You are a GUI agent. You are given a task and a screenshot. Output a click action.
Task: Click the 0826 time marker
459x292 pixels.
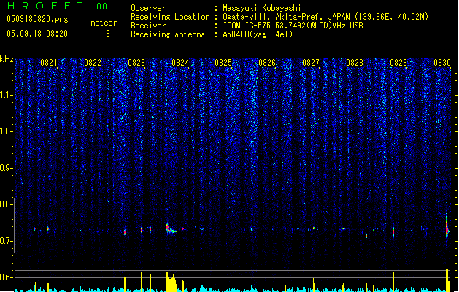pos(267,63)
